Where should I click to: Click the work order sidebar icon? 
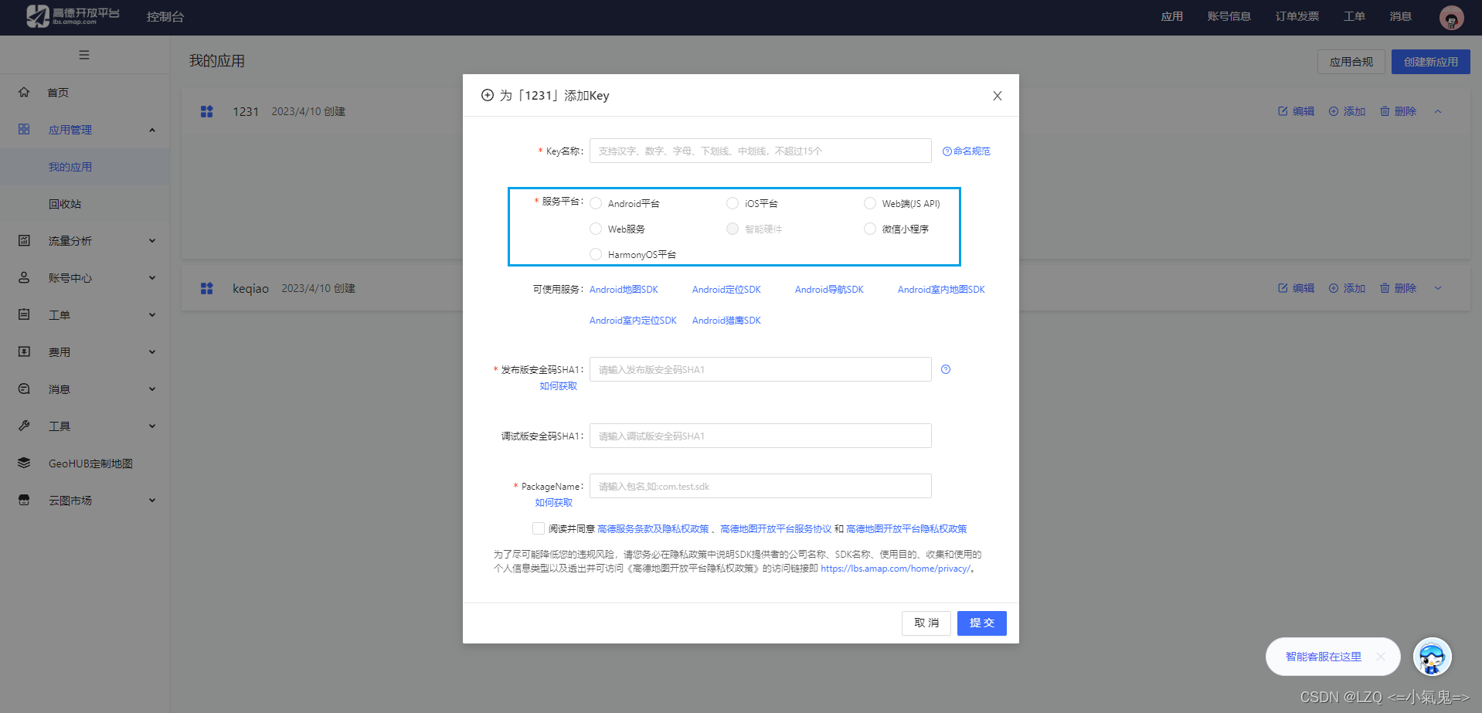point(24,314)
